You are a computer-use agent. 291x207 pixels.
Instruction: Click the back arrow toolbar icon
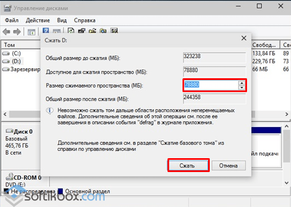7,32
